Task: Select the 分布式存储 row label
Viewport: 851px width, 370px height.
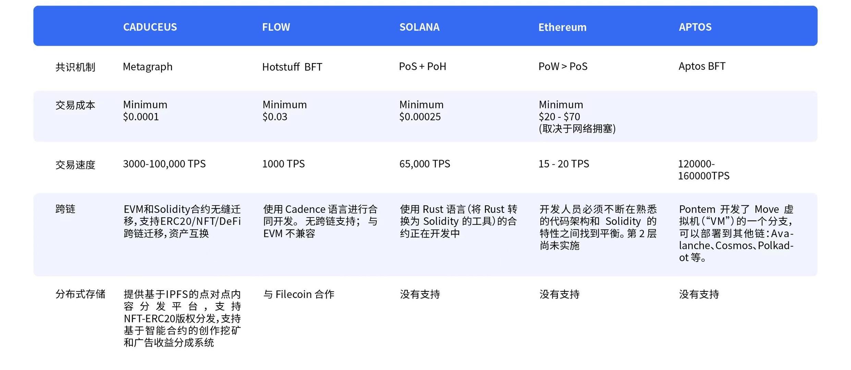Action: (80, 294)
